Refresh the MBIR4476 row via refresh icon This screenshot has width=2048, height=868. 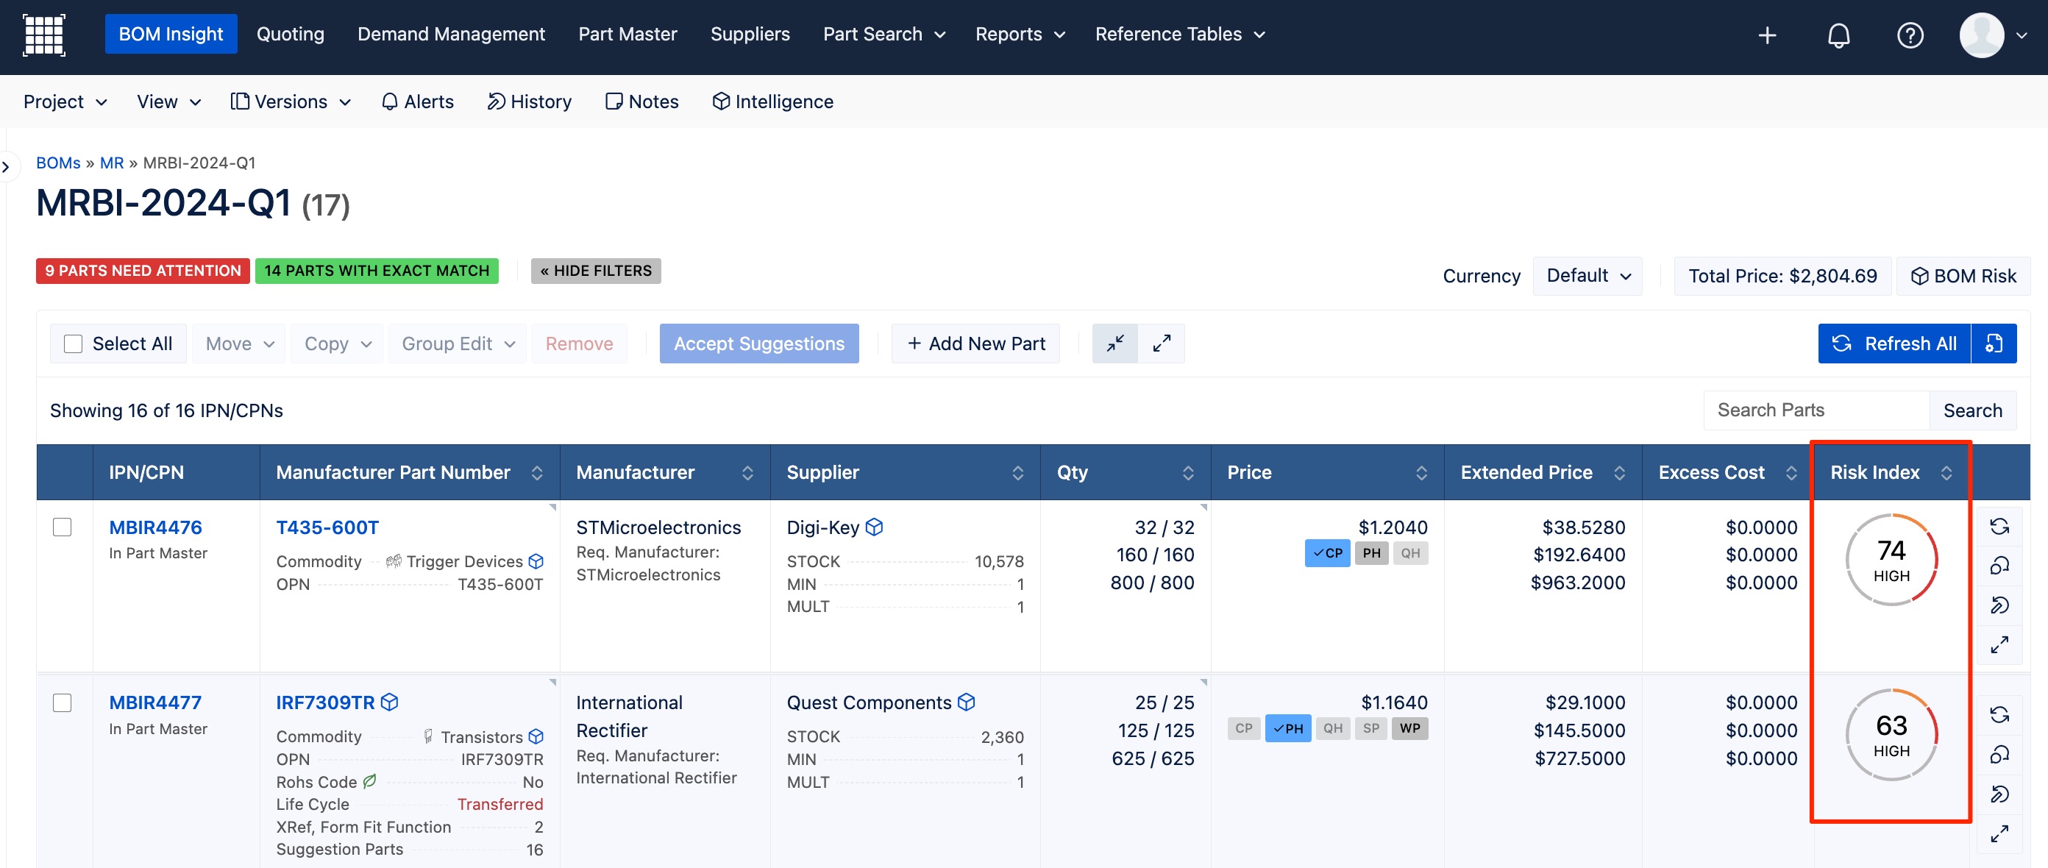1999,526
